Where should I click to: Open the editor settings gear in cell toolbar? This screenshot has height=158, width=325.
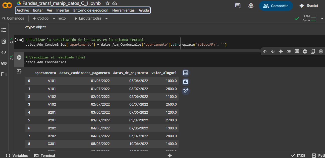coord(305,51)
